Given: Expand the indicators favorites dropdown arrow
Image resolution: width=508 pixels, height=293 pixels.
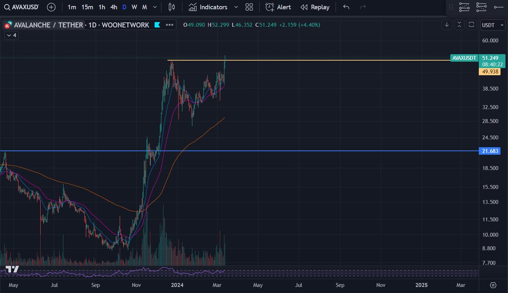Looking at the screenshot, I should (236, 7).
